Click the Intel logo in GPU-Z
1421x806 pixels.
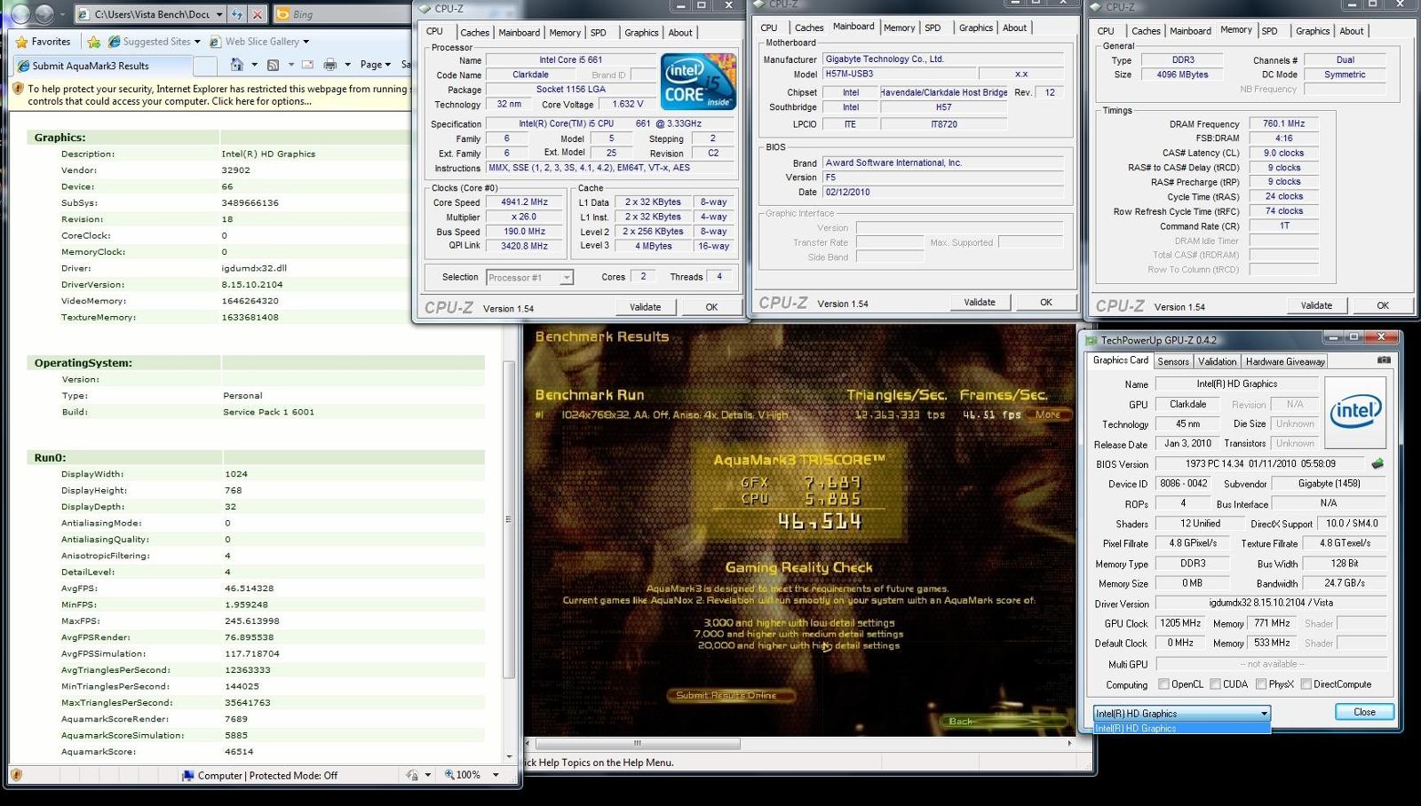click(x=1355, y=411)
